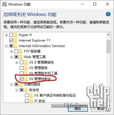This screenshot has height=115, width=114.
Task: Collapse the Internet Information Services node
Action: (x=6, y=46)
